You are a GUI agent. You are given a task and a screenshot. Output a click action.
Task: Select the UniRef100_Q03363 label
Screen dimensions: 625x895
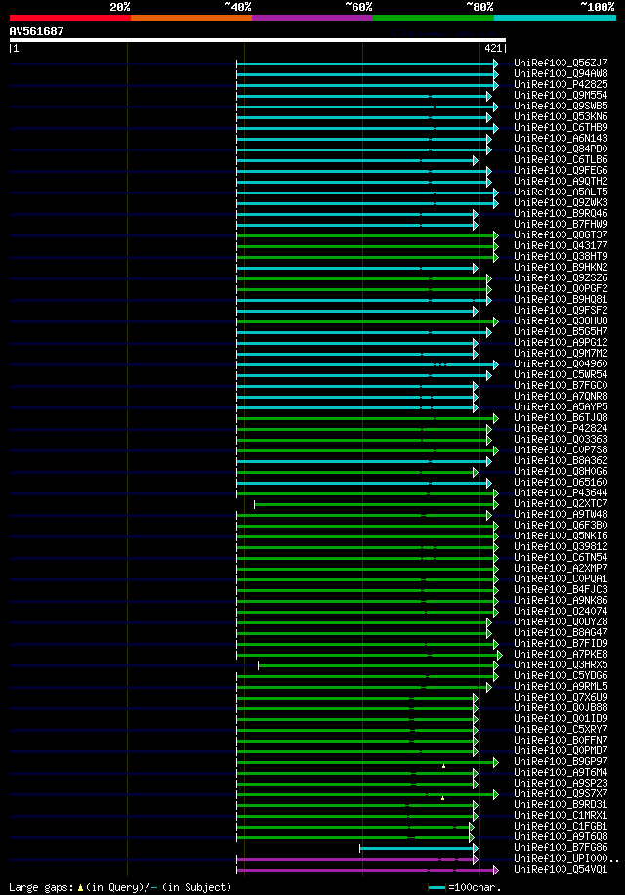pos(561,440)
